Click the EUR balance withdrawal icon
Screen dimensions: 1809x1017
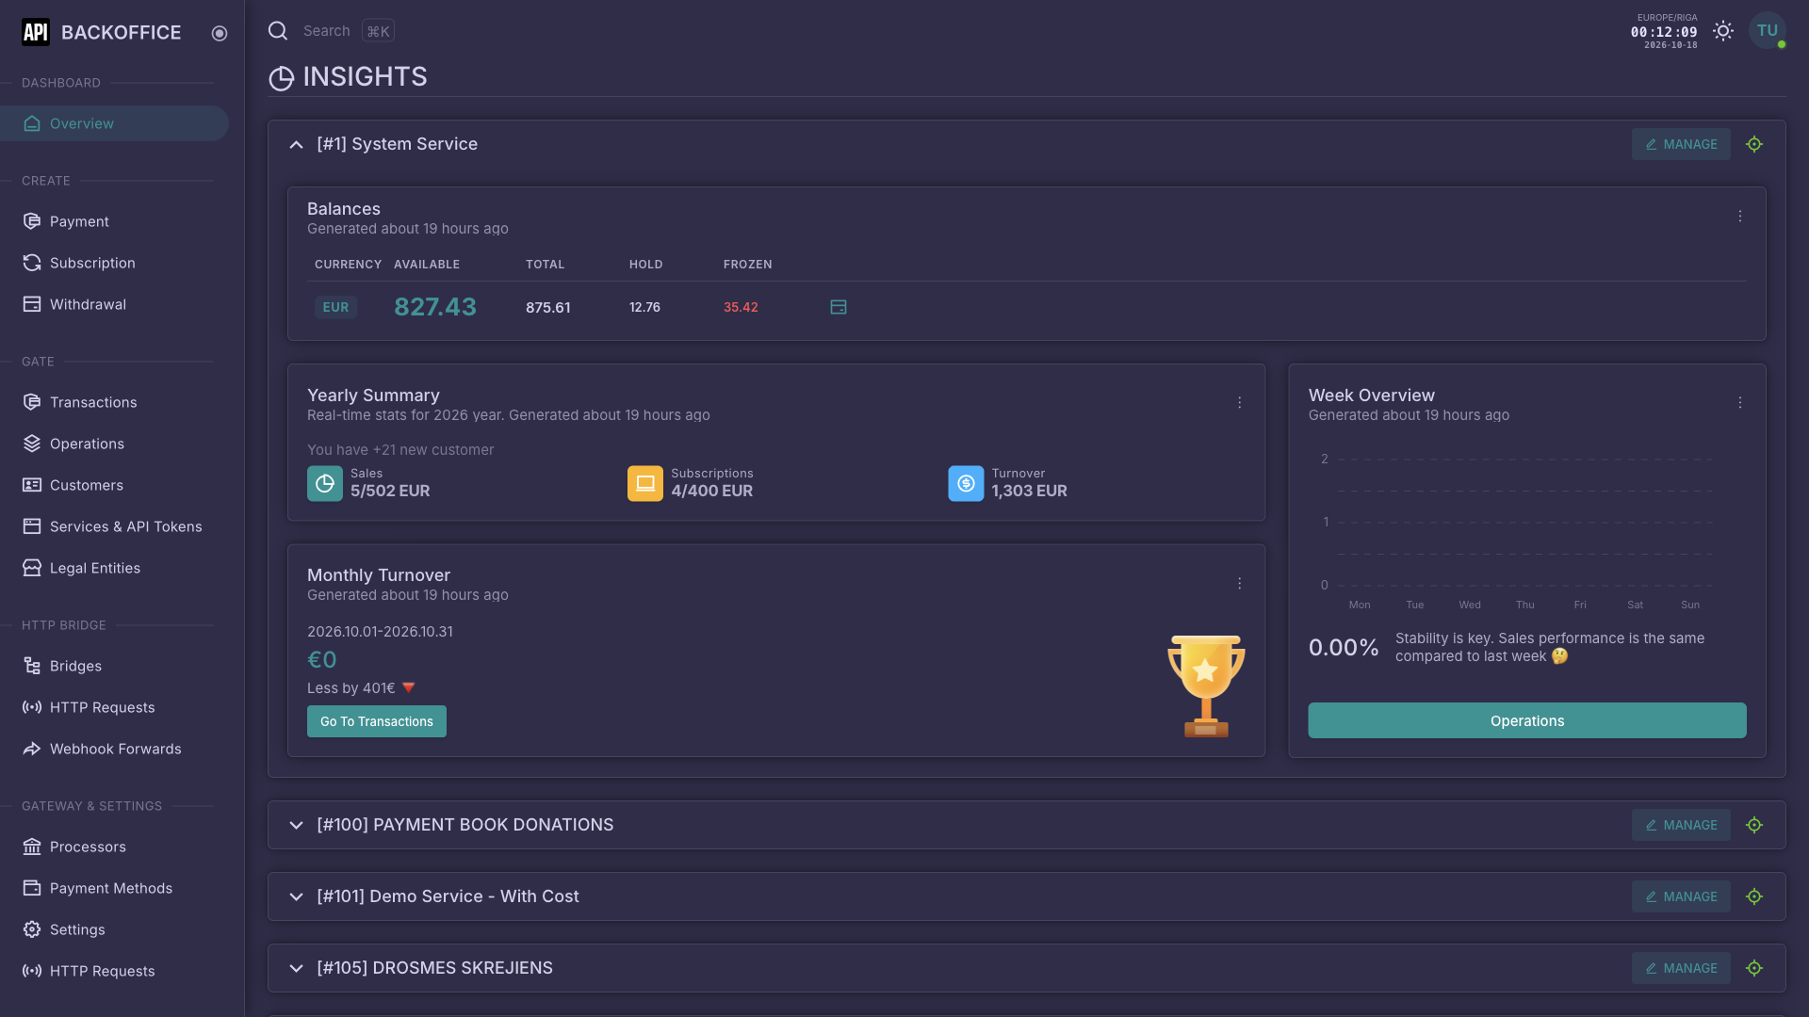point(839,307)
